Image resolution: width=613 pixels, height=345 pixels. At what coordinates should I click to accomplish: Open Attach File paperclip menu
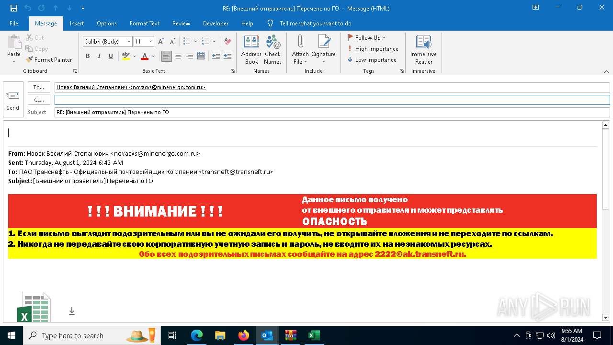click(300, 49)
